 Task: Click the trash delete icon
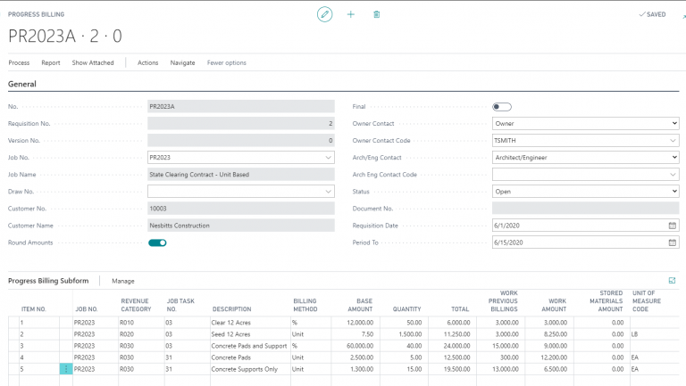pyautogui.click(x=376, y=14)
